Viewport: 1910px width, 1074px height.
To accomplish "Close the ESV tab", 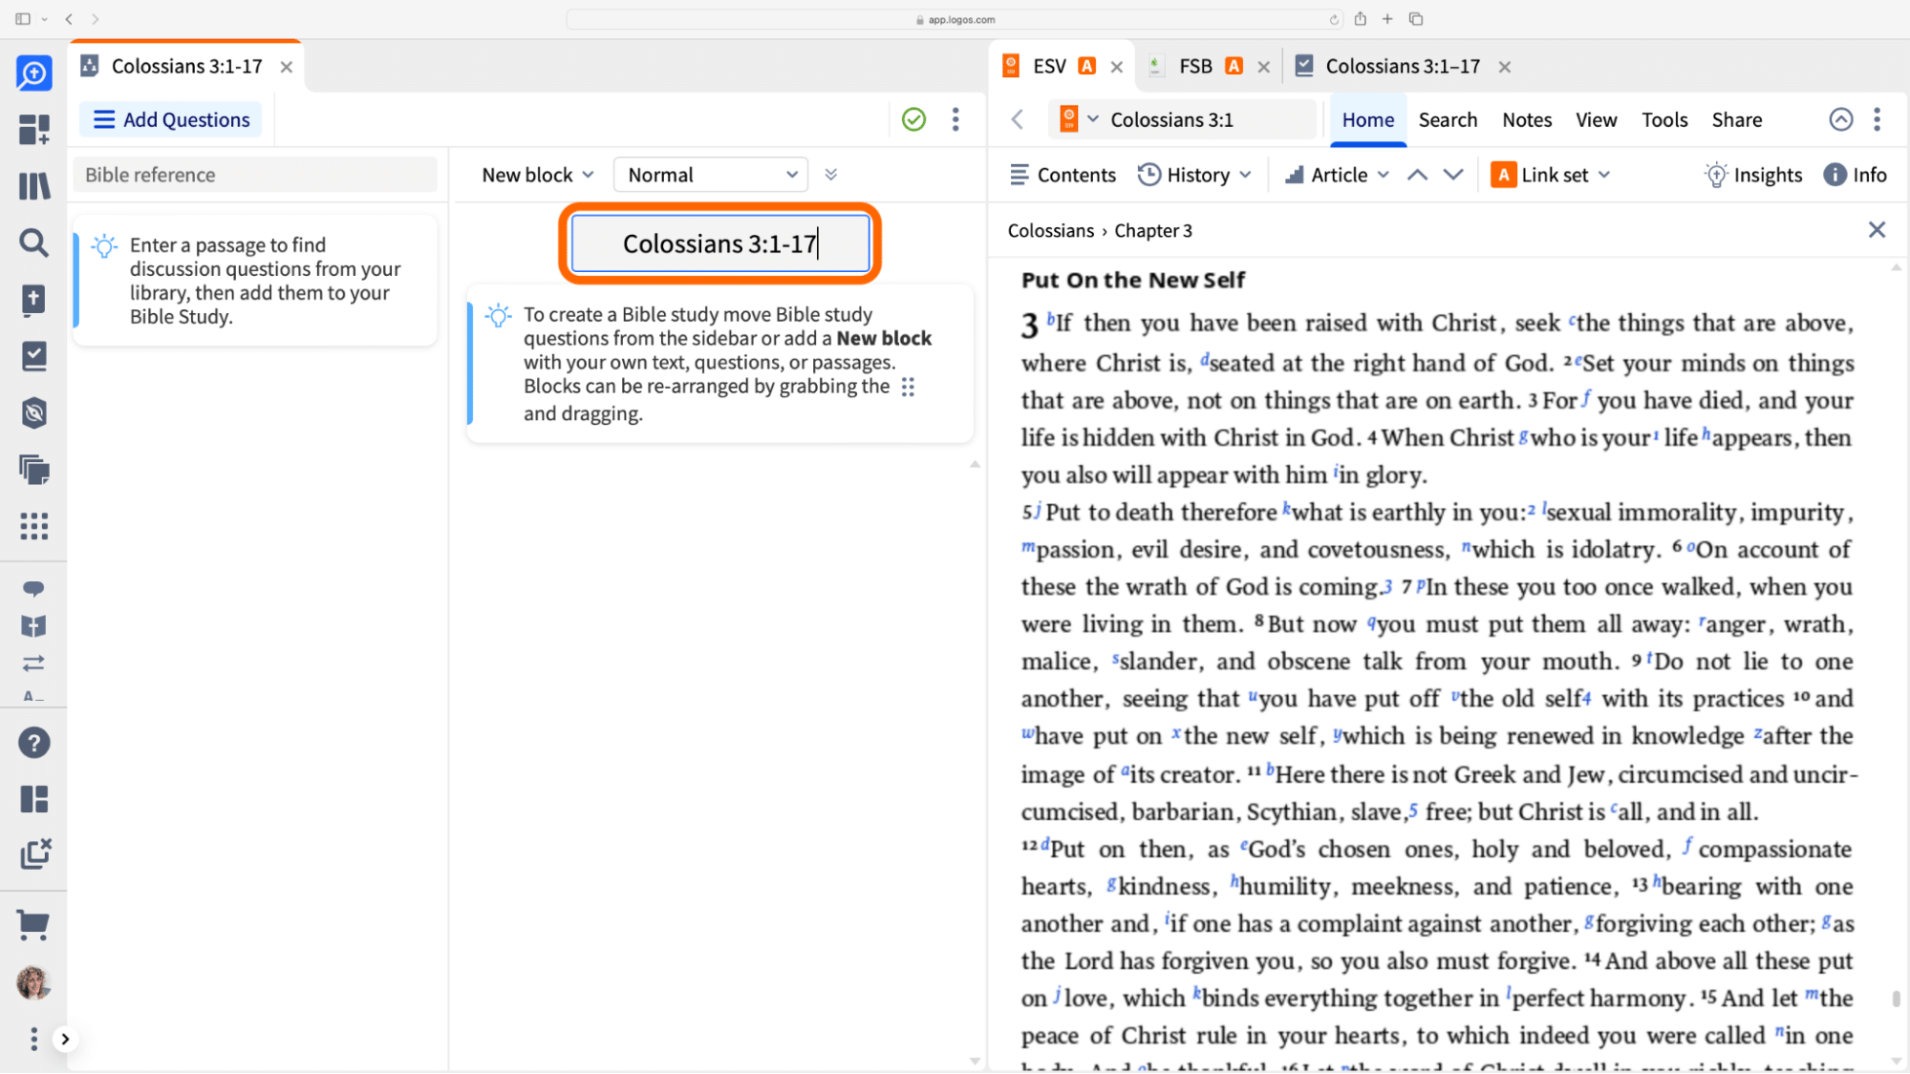I will coord(1117,67).
